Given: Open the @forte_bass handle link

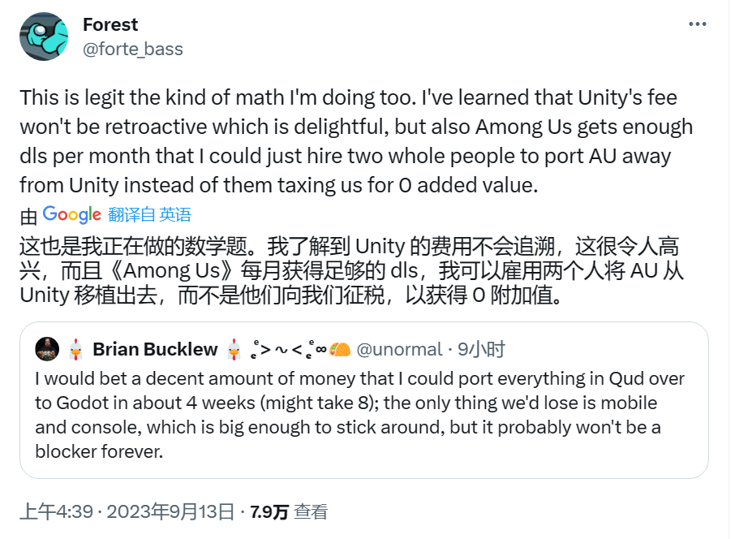Looking at the screenshot, I should coord(133,50).
